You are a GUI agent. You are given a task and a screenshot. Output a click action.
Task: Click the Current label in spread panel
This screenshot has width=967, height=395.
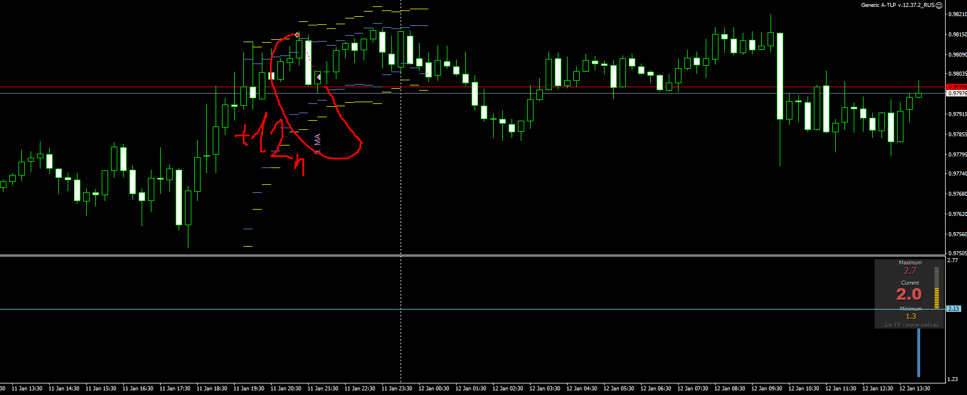pos(910,283)
